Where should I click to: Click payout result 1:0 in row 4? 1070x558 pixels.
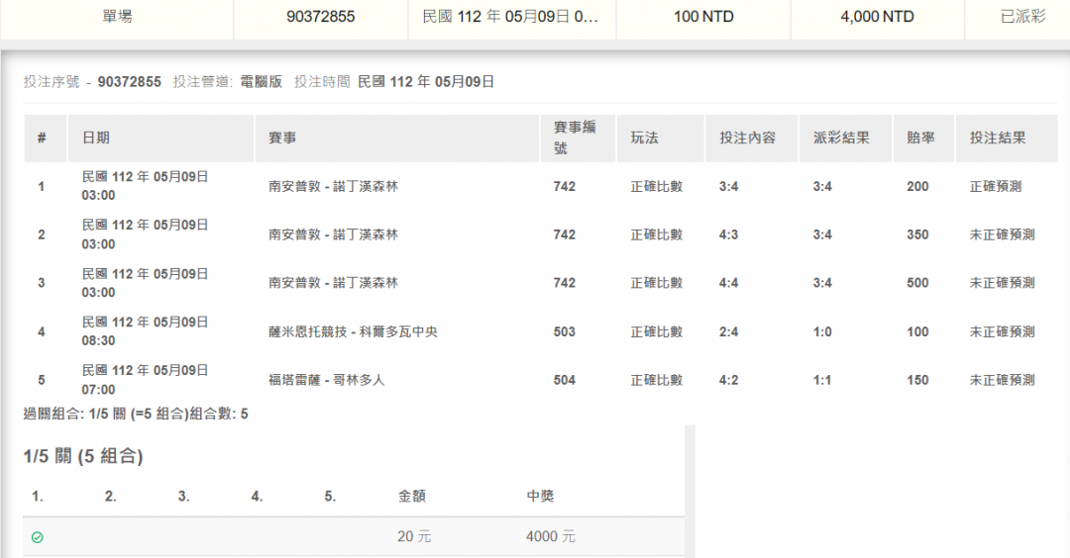coord(822,331)
